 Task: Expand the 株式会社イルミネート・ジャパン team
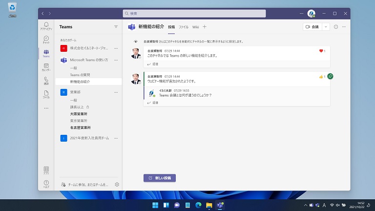(x=89, y=48)
